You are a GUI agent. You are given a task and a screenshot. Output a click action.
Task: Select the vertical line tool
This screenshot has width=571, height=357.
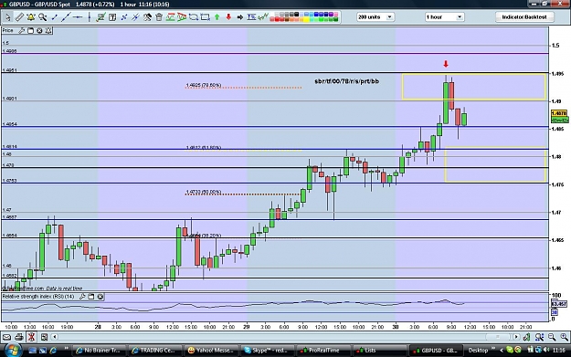click(x=90, y=17)
